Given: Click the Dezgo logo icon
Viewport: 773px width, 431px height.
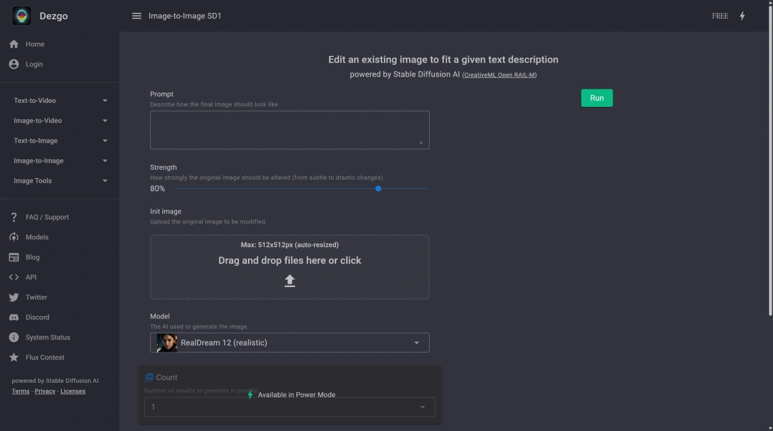Looking at the screenshot, I should tap(21, 16).
